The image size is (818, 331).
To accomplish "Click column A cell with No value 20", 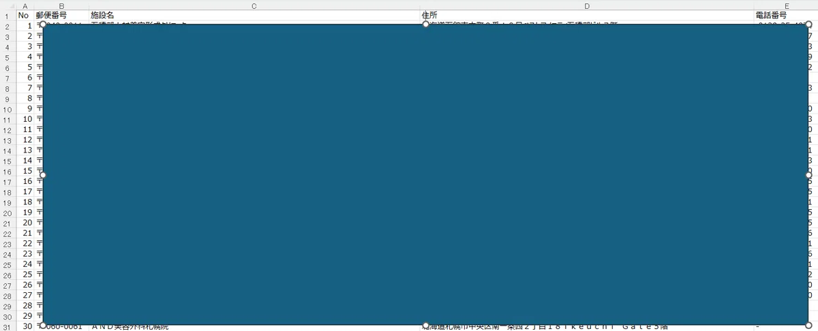I will point(25,223).
